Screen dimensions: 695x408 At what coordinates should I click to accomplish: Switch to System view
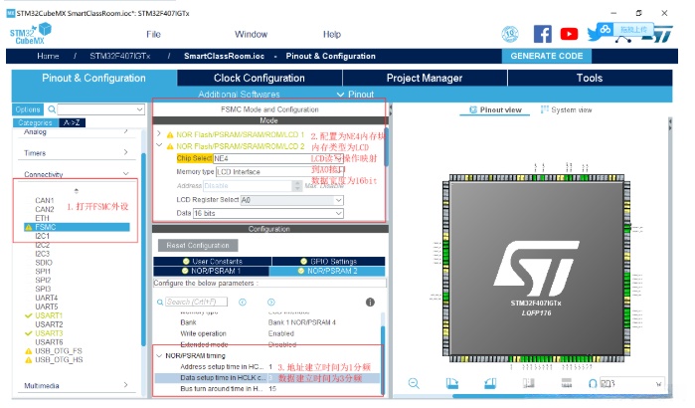(567, 110)
